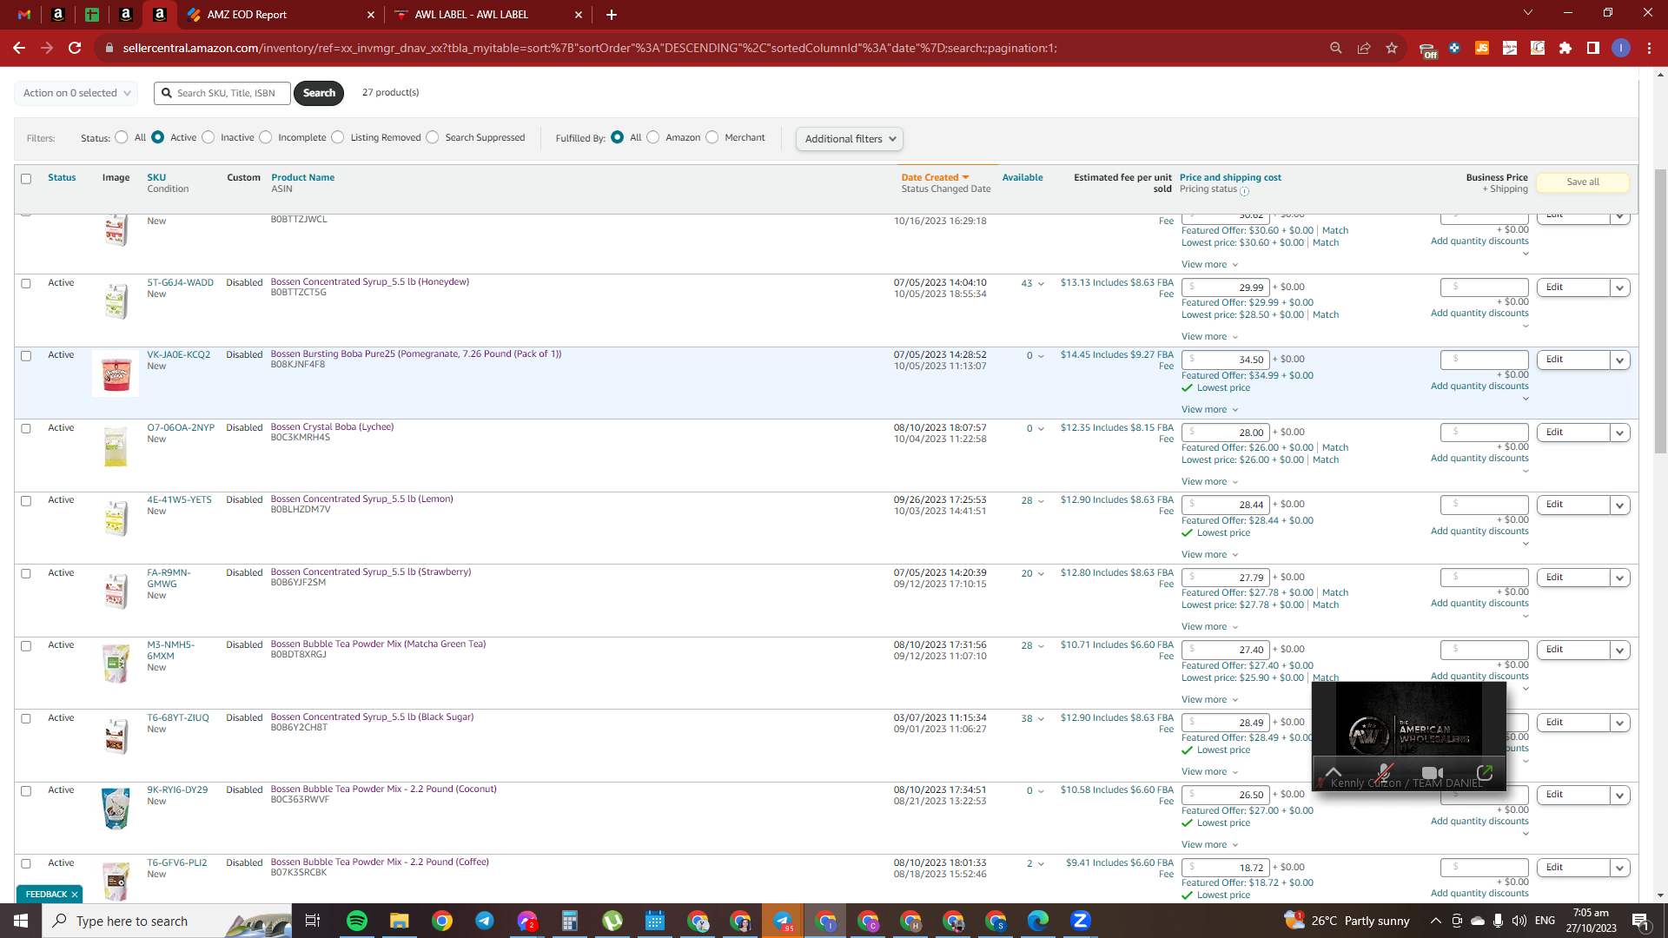
Task: Open the taskbar volume control
Action: pyautogui.click(x=1519, y=921)
